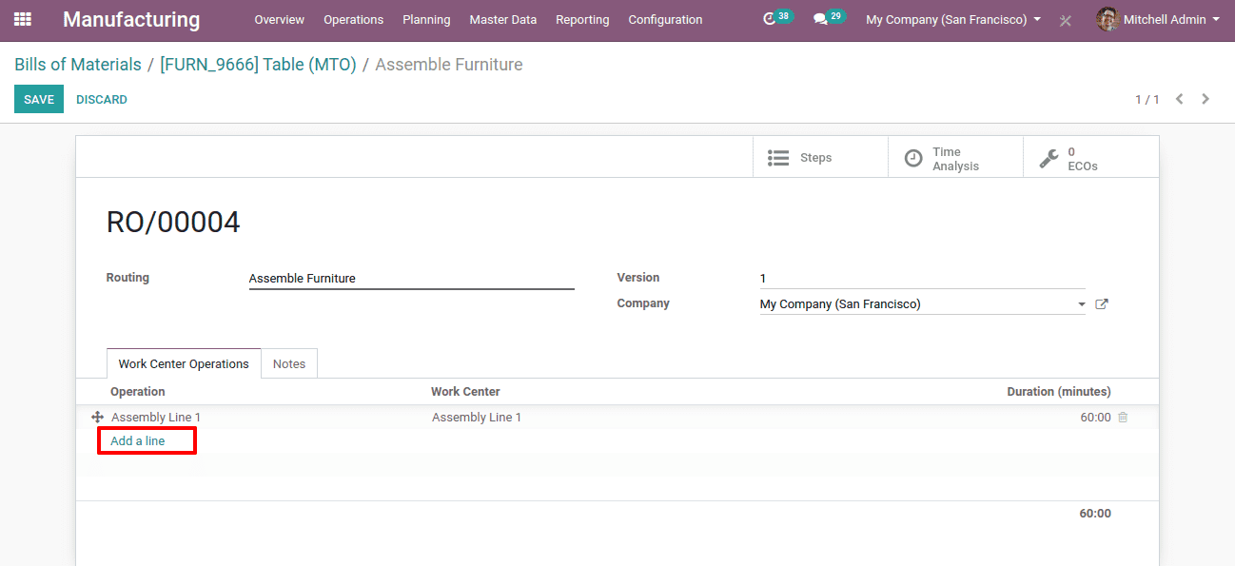The height and width of the screenshot is (566, 1235).
Task: Open the Company external link icon
Action: tap(1102, 304)
